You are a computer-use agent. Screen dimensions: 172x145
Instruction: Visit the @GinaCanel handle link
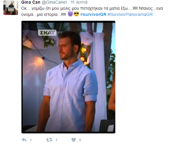point(54,2)
